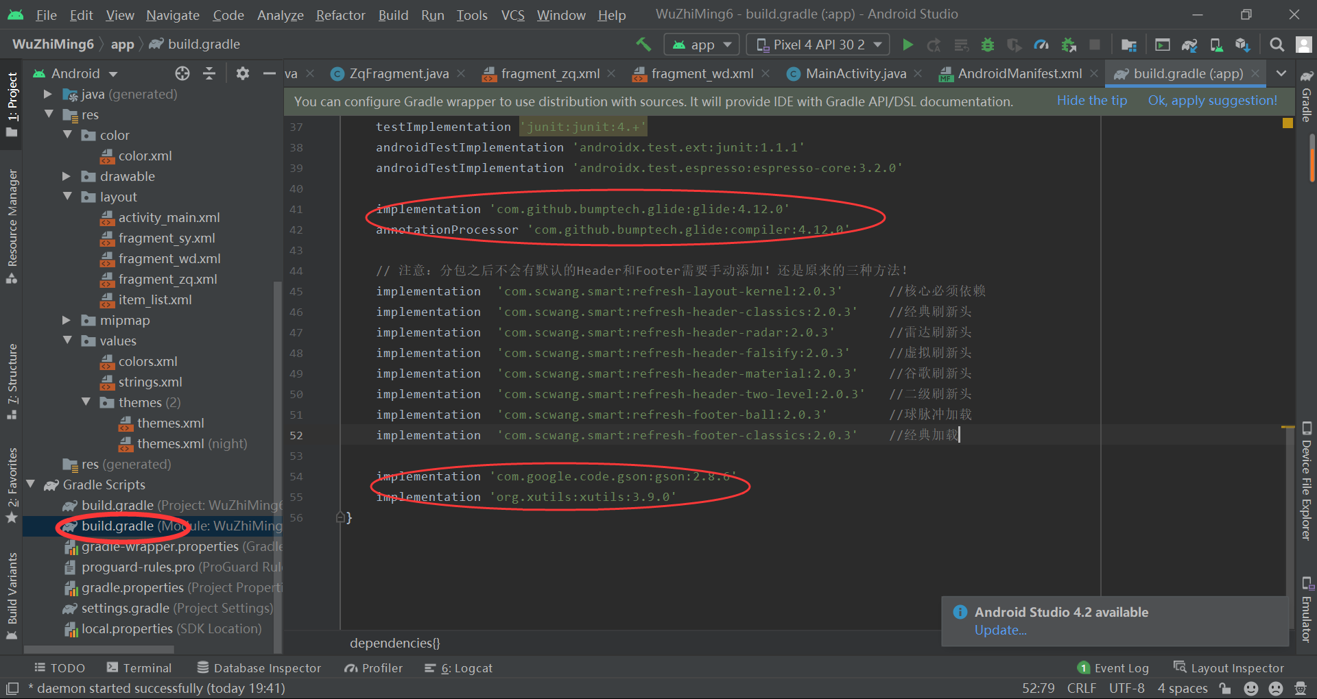
Task: Click the Select Opened File target icon
Action: pos(182,73)
